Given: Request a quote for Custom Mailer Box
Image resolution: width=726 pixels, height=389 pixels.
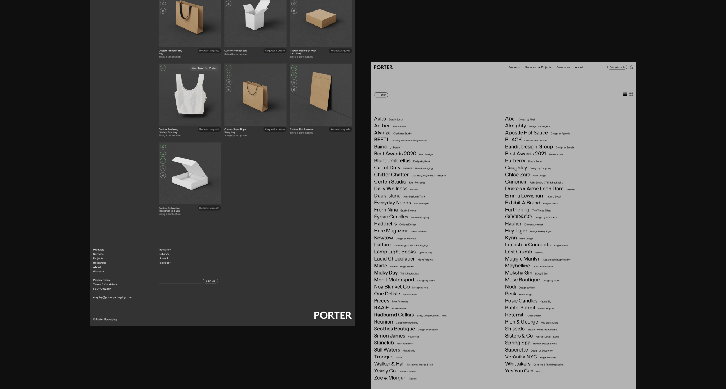Looking at the screenshot, I should 340,51.
